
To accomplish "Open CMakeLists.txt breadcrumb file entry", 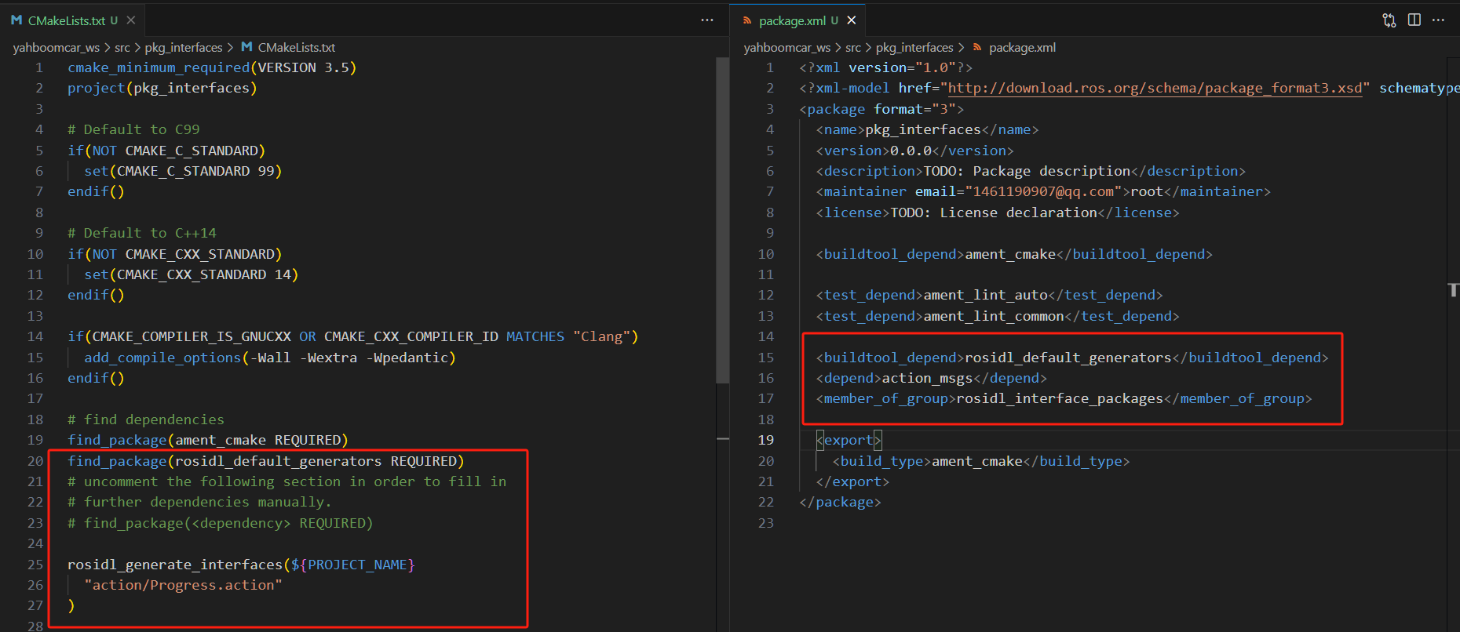I will coord(288,48).
